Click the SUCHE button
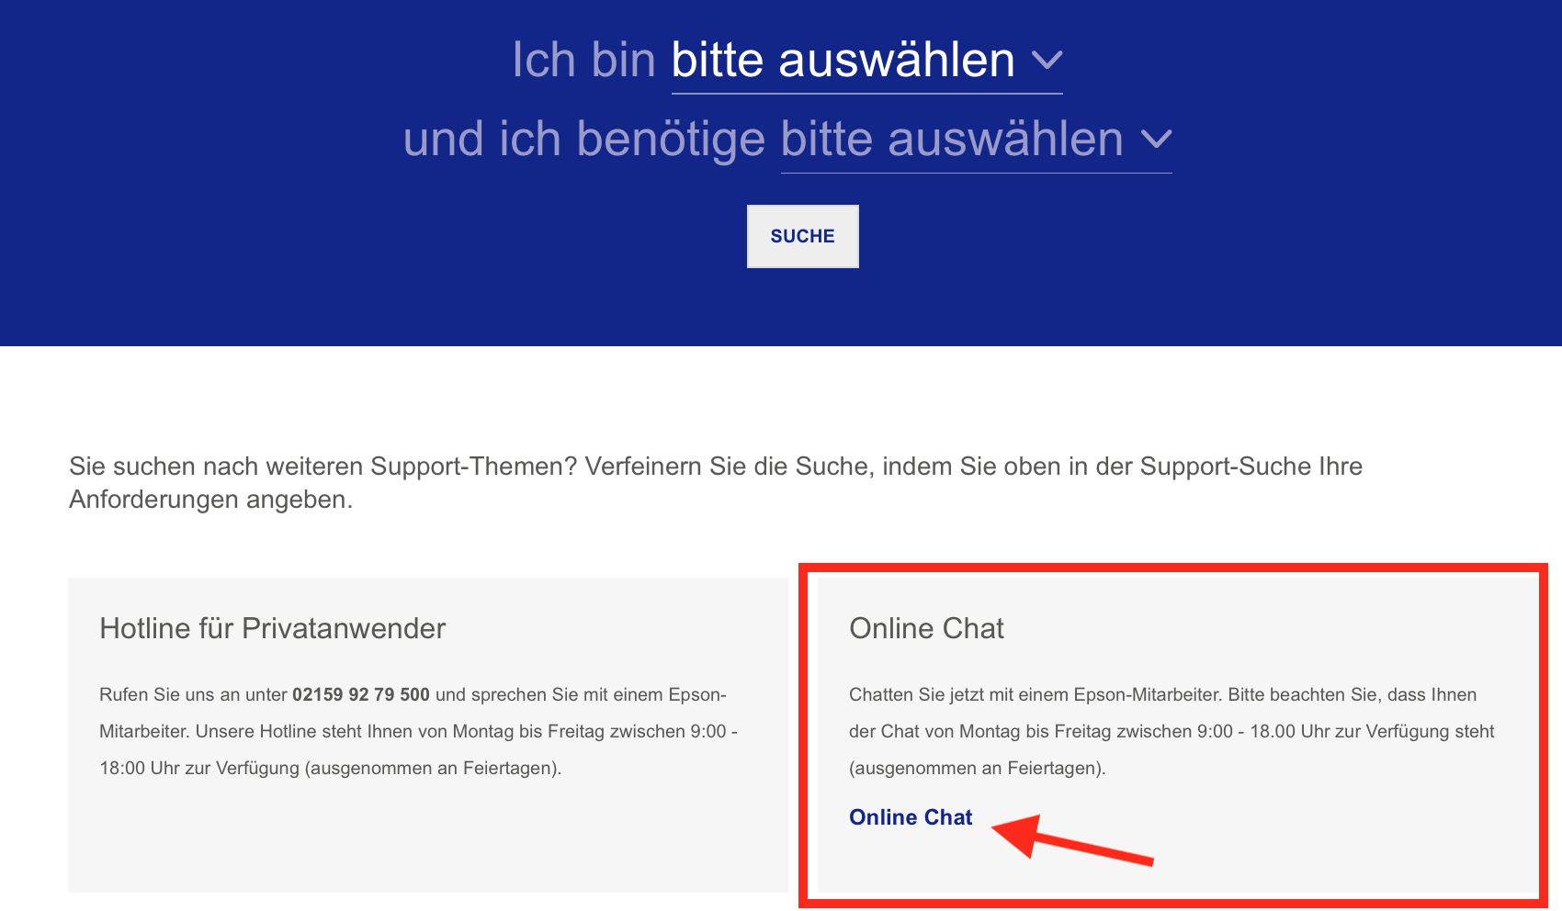This screenshot has height=911, width=1562. [x=802, y=236]
